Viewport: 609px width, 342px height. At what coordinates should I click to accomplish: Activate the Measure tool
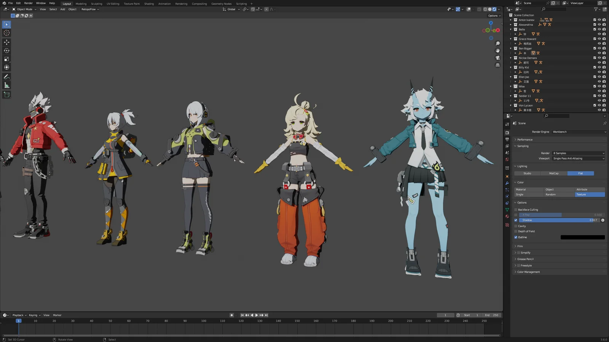(x=6, y=85)
